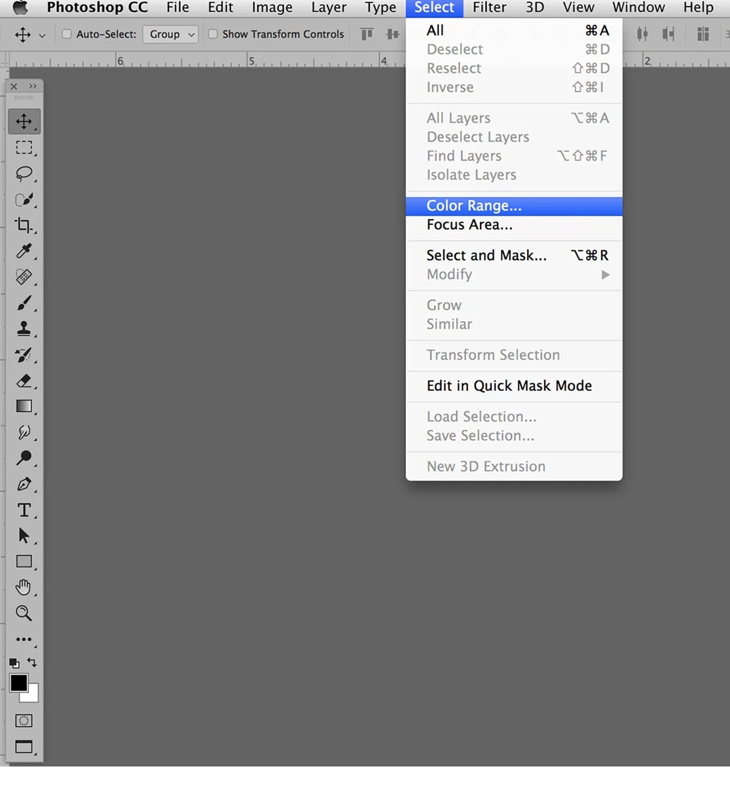730x801 pixels.
Task: Expand the toolbar using double-arrow chevrons
Action: [32, 87]
